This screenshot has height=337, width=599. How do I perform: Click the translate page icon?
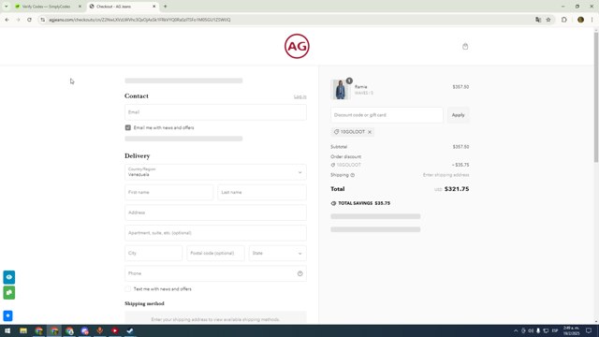pos(538,20)
